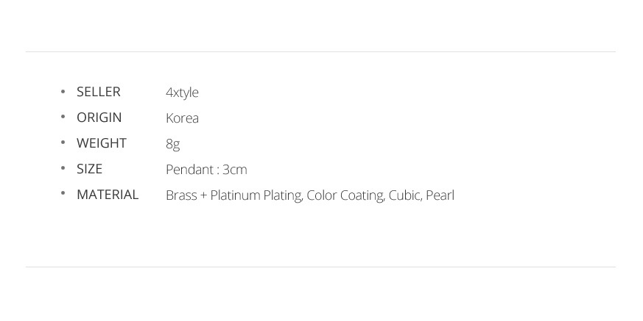
Task: Click the WEIGHT label
Action: [x=102, y=143]
